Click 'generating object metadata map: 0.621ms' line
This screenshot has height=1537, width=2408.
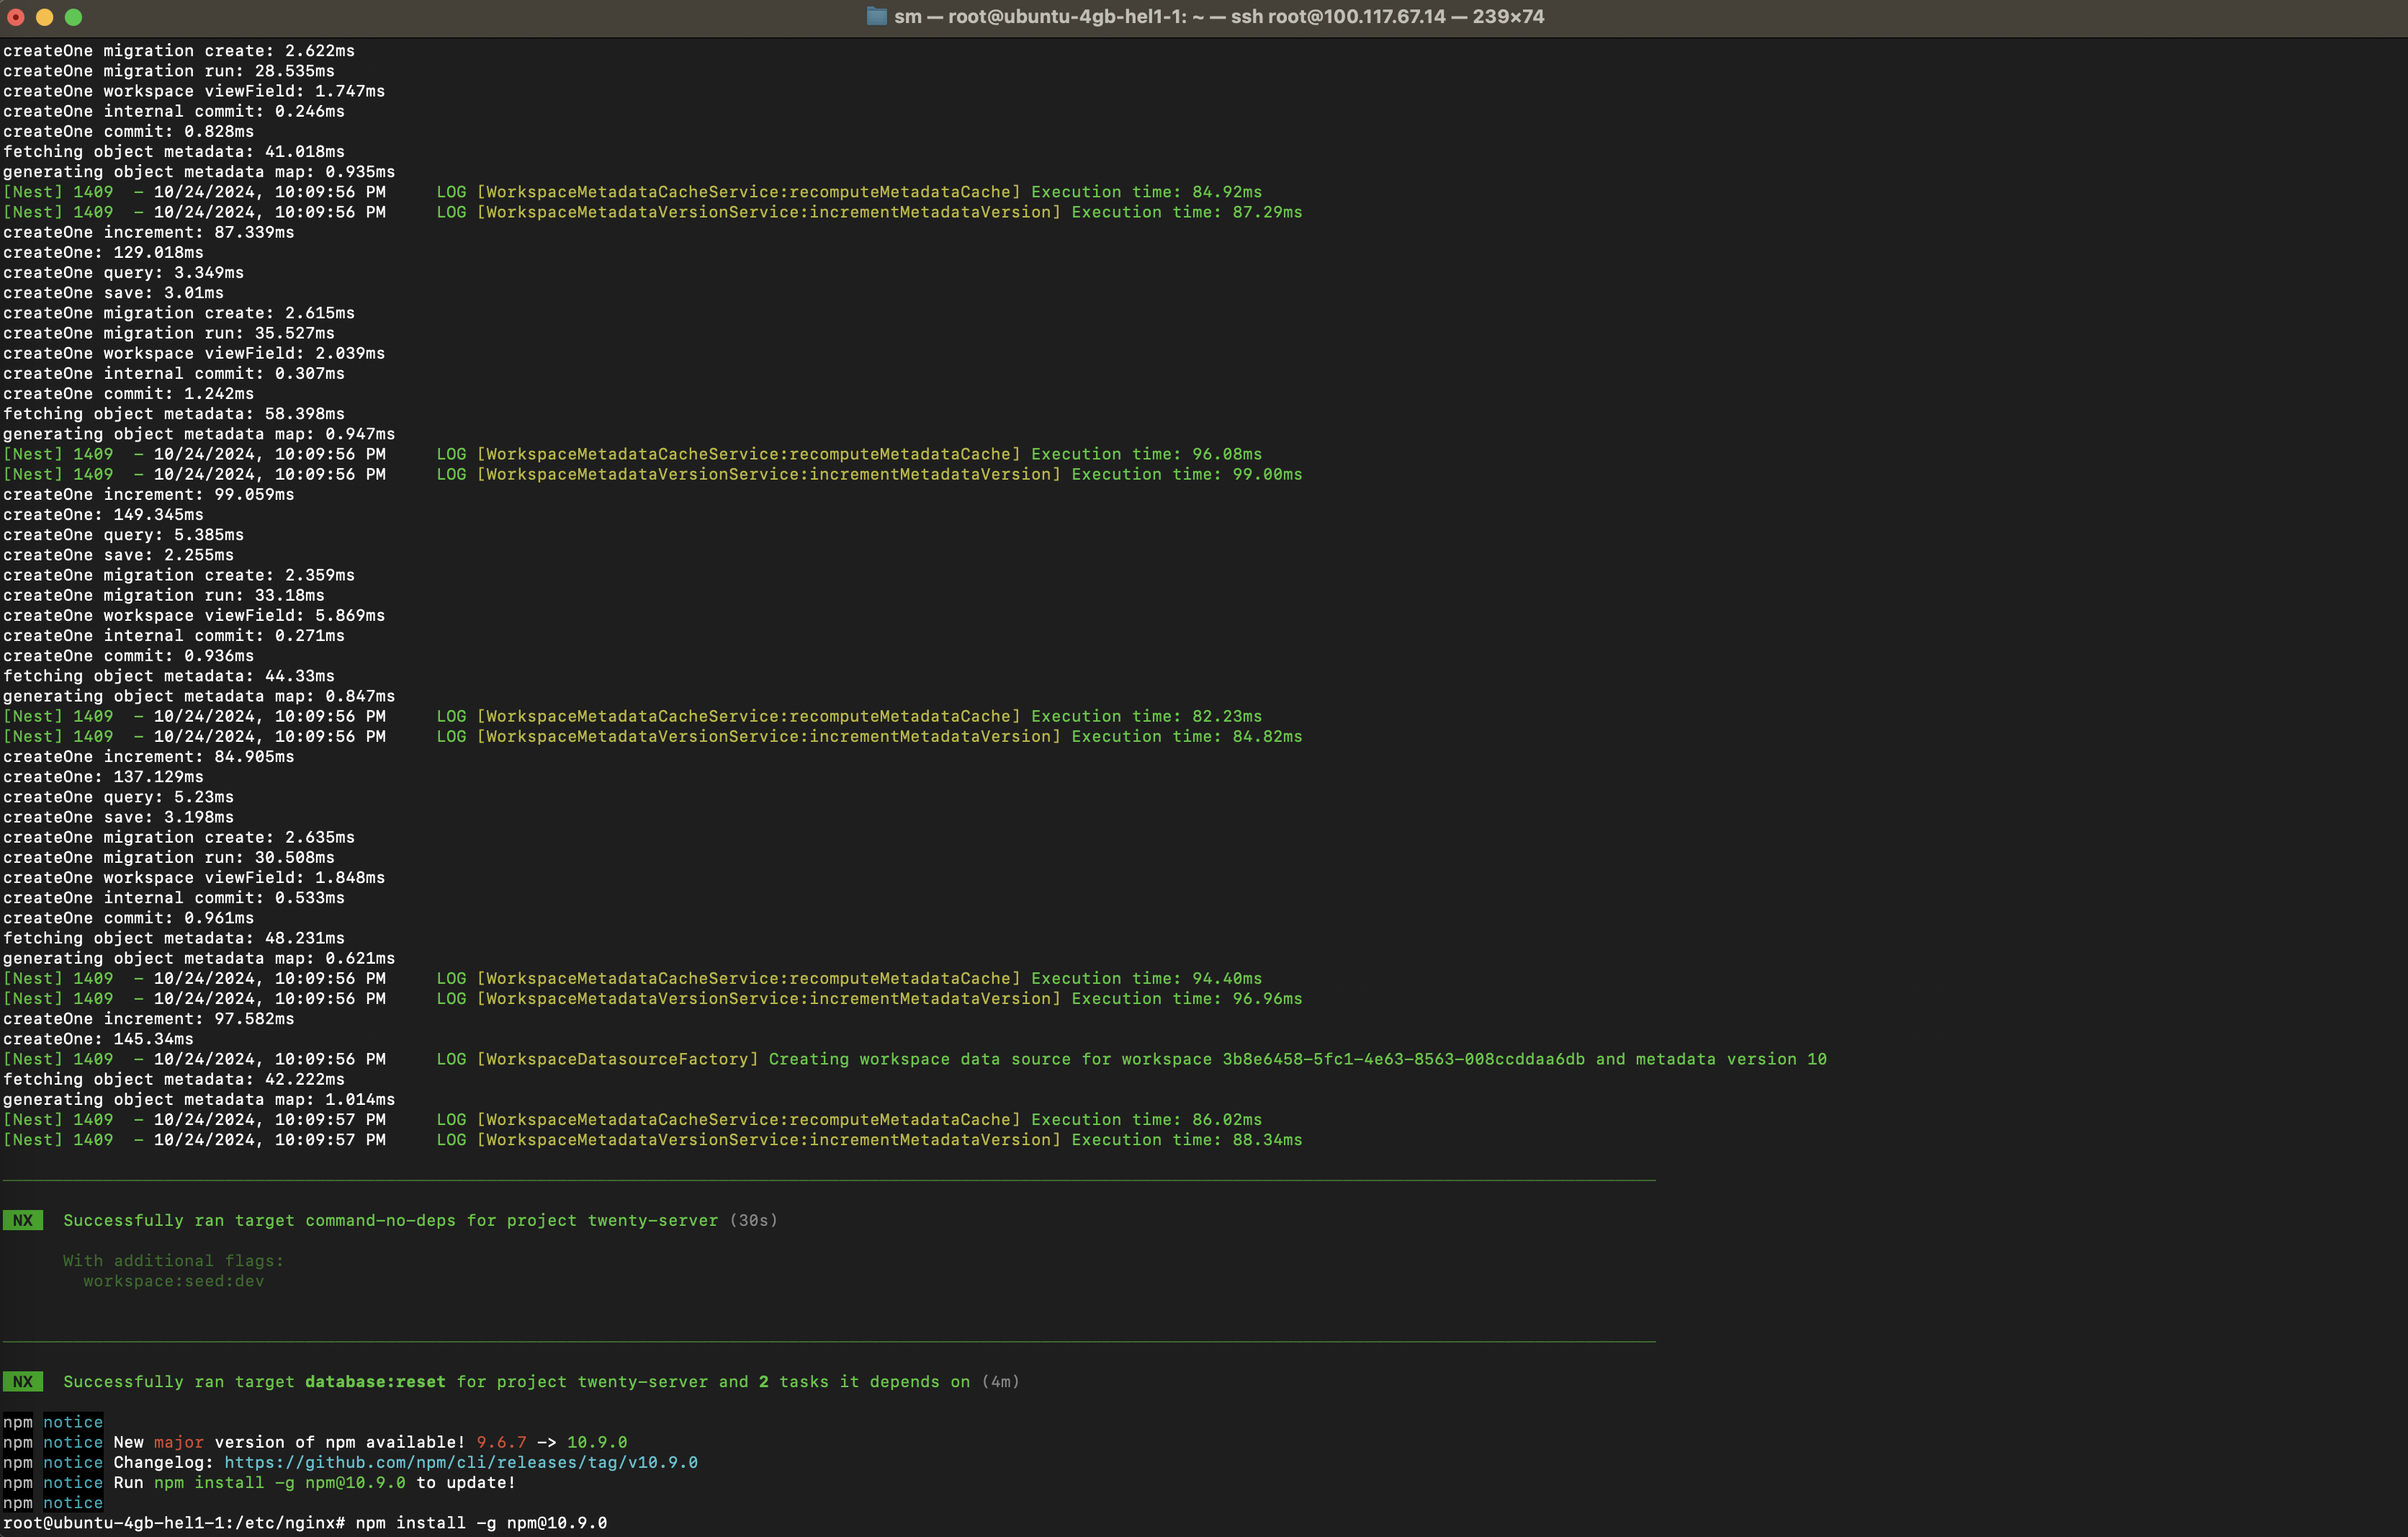[x=199, y=957]
